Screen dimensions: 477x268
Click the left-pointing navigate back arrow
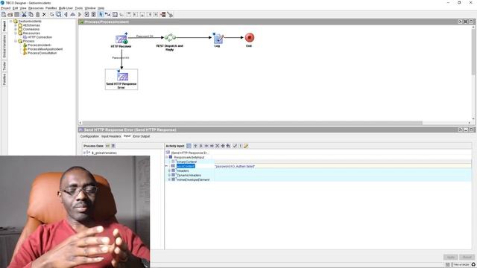pyautogui.click(x=66, y=14)
